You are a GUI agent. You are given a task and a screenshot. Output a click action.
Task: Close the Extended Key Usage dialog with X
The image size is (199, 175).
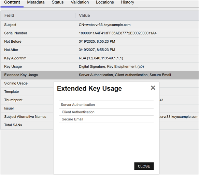[153, 88]
